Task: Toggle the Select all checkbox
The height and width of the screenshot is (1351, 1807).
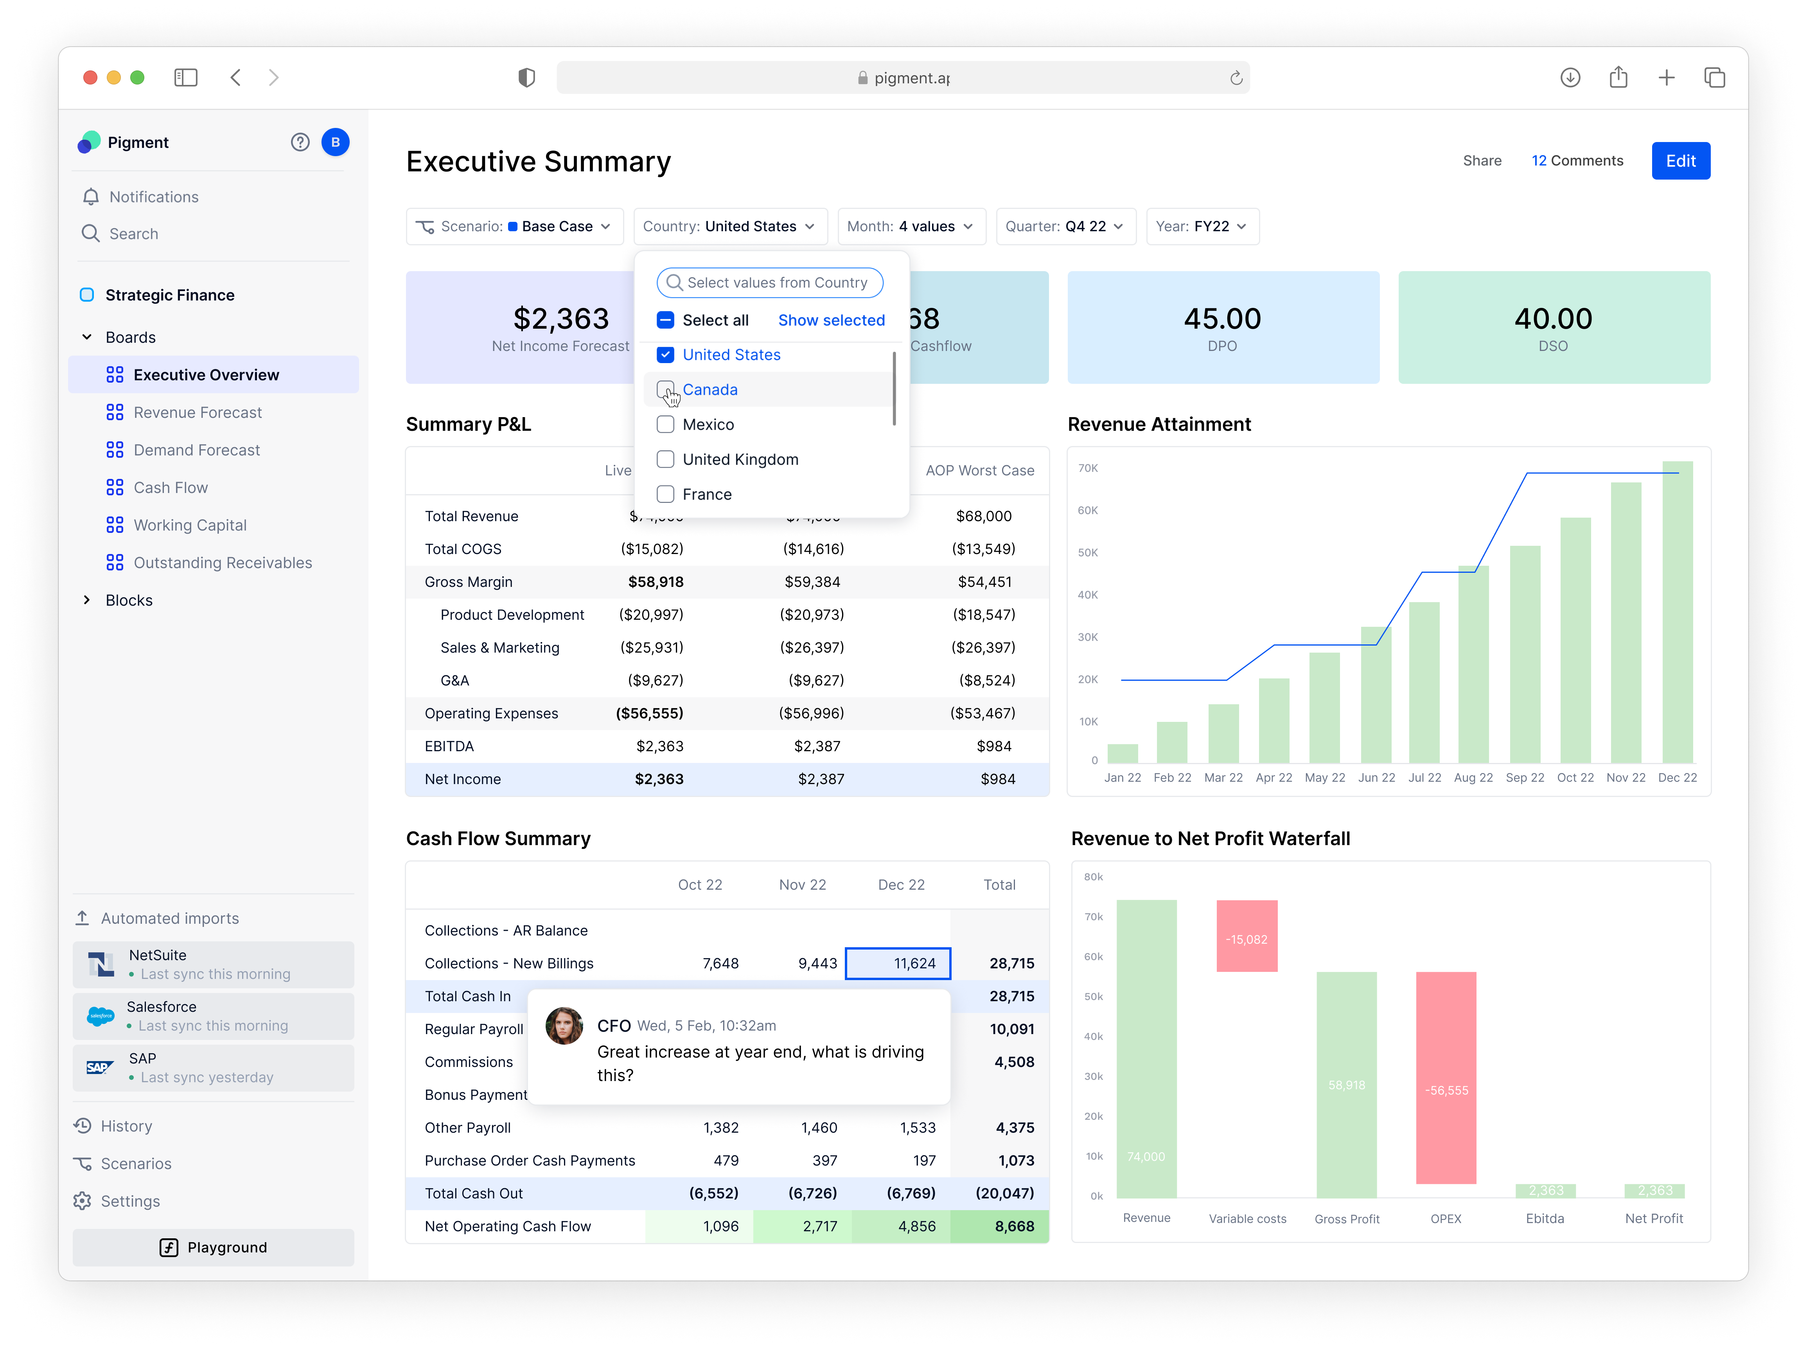Action: click(x=665, y=320)
